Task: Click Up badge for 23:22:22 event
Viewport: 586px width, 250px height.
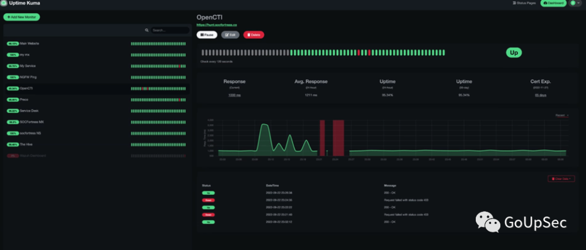Action: (208, 207)
